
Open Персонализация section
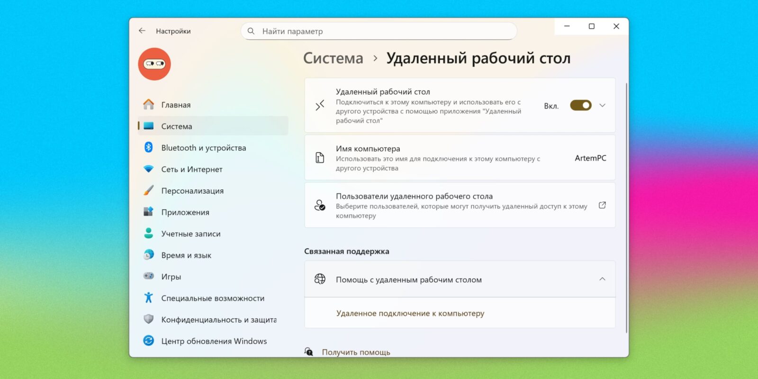coord(213,190)
